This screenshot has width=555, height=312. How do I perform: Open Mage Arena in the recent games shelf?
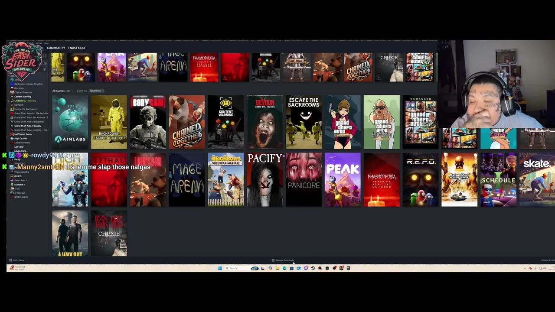(173, 67)
